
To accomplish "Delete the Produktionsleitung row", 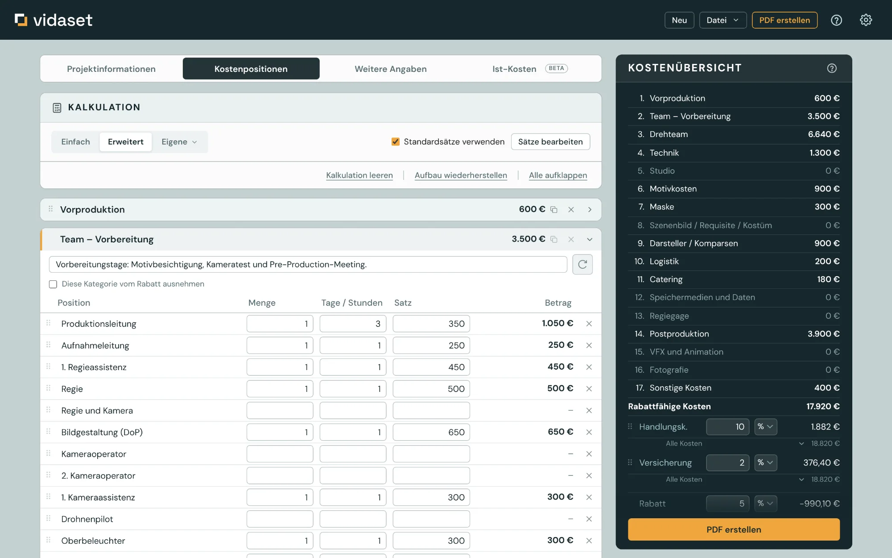I will [x=589, y=324].
